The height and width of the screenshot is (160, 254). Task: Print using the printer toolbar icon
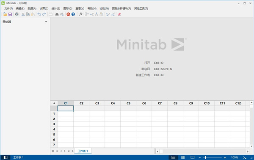coord(17,14)
